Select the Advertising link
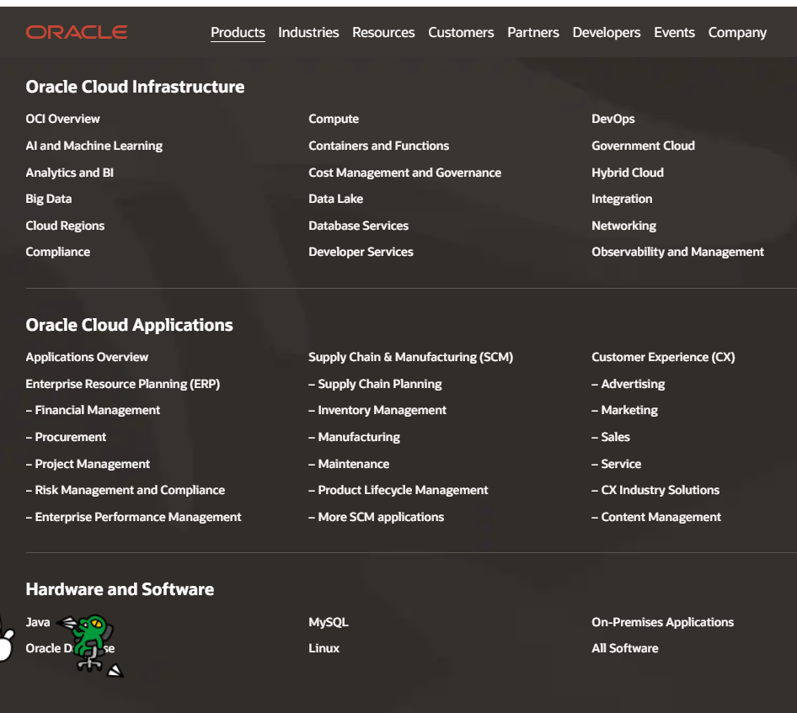Image resolution: width=797 pixels, height=713 pixels. [629, 384]
